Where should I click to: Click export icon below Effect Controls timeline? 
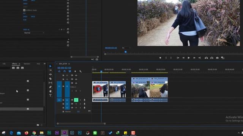[97, 59]
